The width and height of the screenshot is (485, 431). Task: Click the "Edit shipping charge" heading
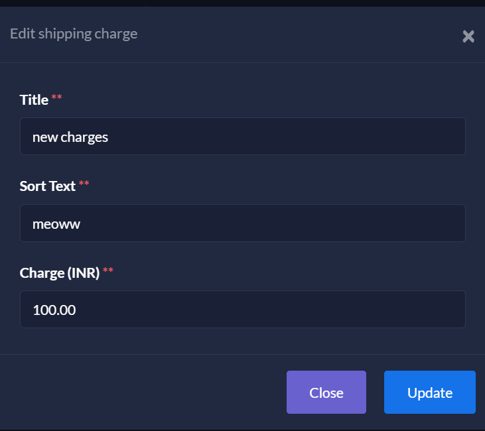pos(74,33)
